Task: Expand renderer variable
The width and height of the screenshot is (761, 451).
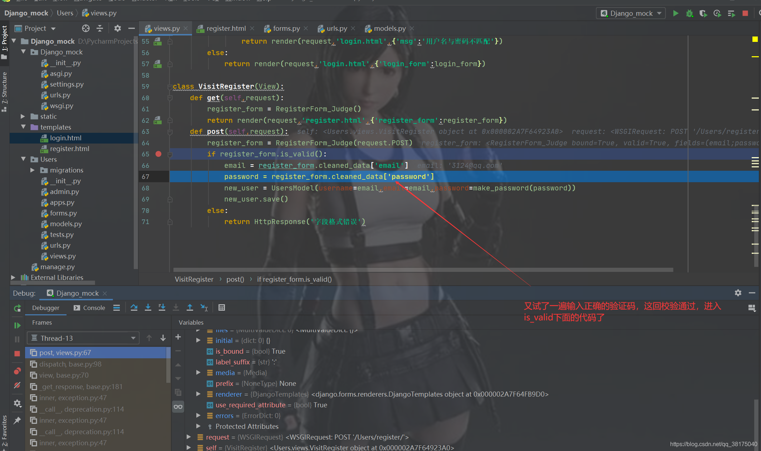Action: (x=198, y=394)
